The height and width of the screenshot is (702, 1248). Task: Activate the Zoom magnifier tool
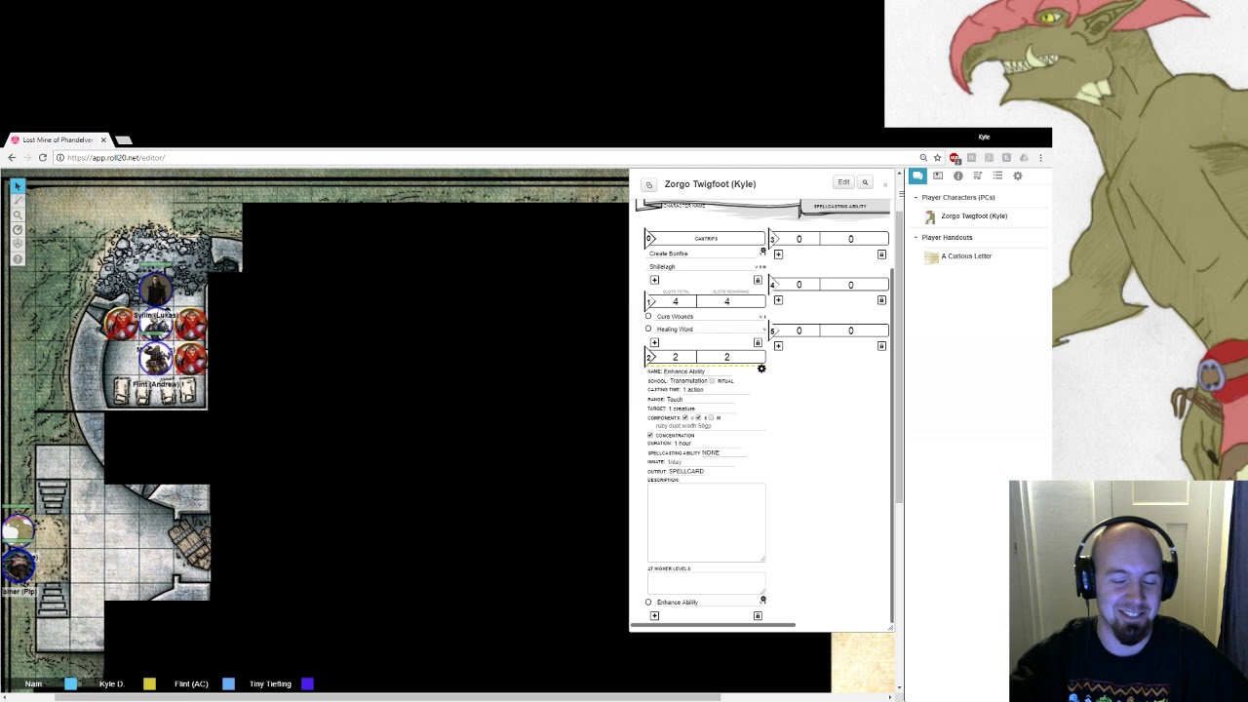tap(18, 214)
